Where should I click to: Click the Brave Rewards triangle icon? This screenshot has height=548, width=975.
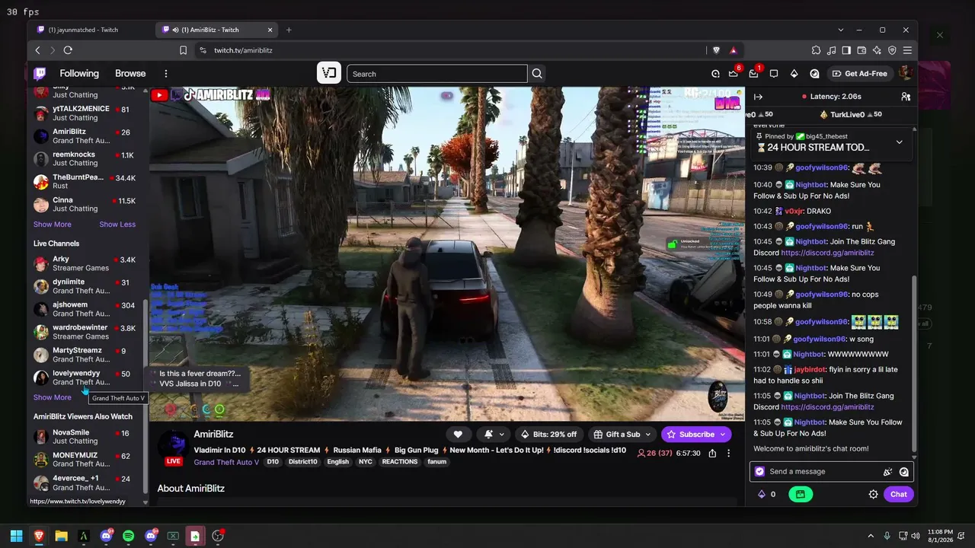(734, 50)
